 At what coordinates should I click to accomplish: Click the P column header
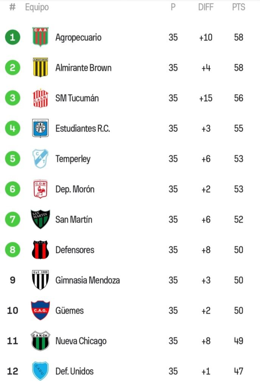pos(173,7)
